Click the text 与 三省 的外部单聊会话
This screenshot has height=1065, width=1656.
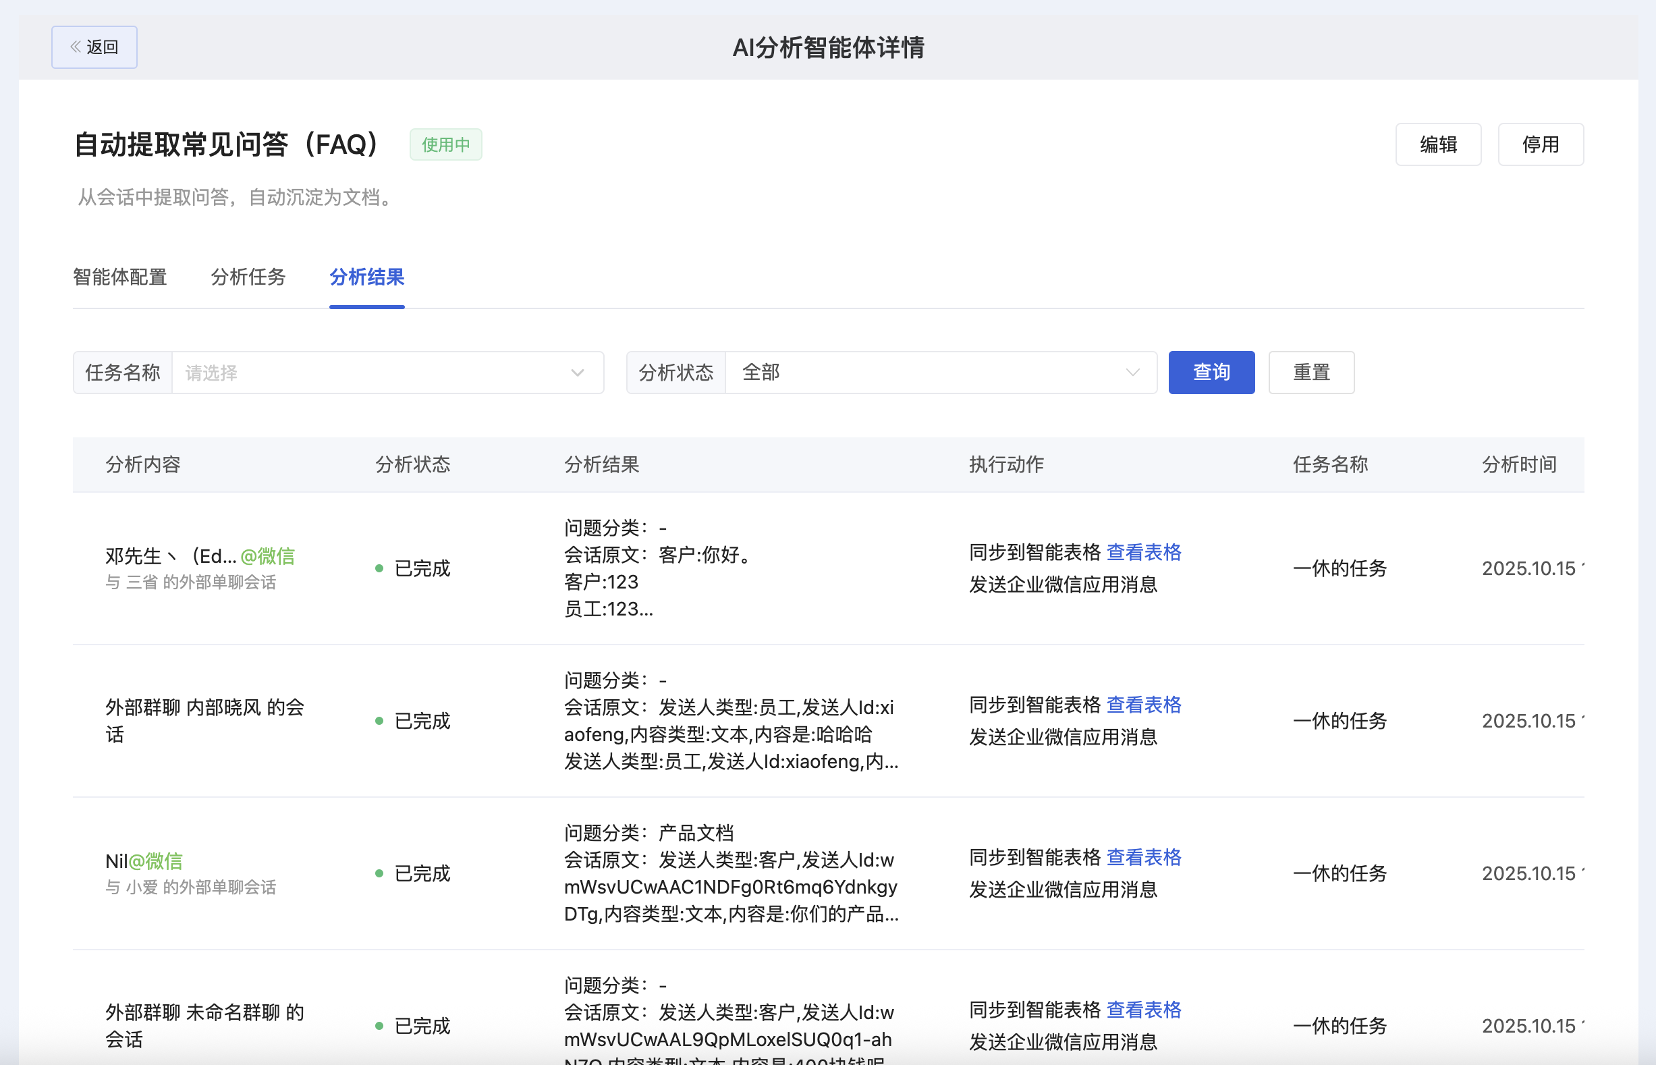pos(191,582)
